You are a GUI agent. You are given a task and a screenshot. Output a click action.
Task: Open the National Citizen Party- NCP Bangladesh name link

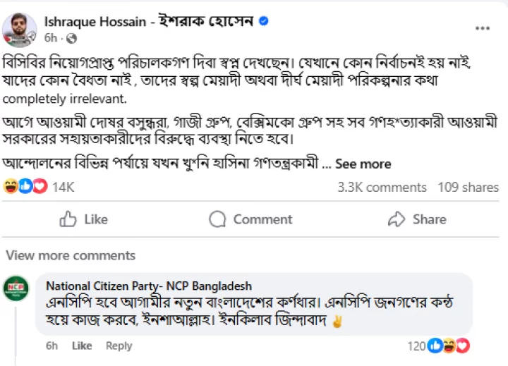(x=148, y=286)
